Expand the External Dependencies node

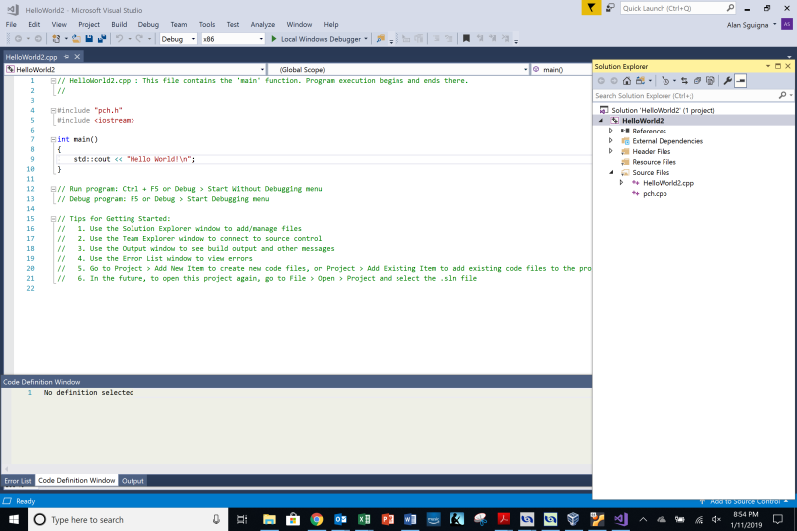(611, 141)
